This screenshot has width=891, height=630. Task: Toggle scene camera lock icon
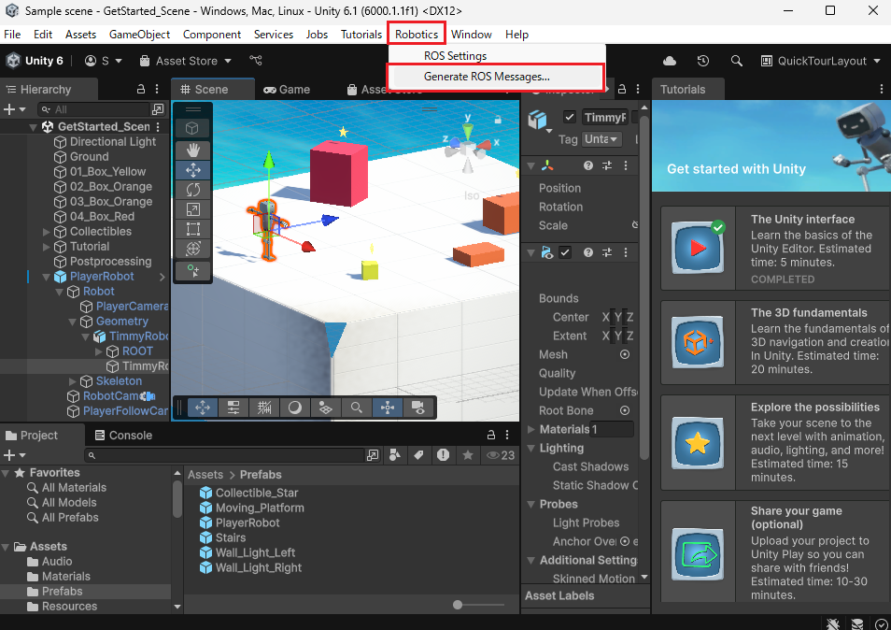click(498, 120)
